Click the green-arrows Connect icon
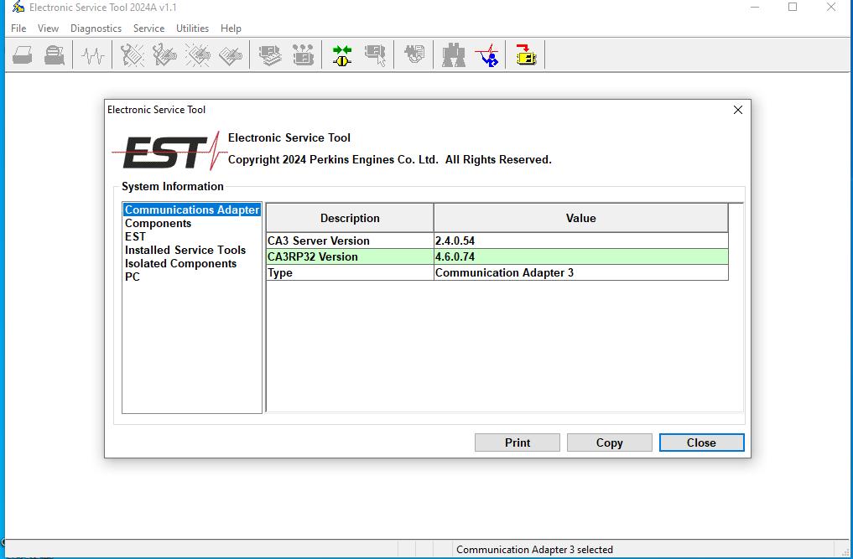The height and width of the screenshot is (559, 853). [x=342, y=55]
